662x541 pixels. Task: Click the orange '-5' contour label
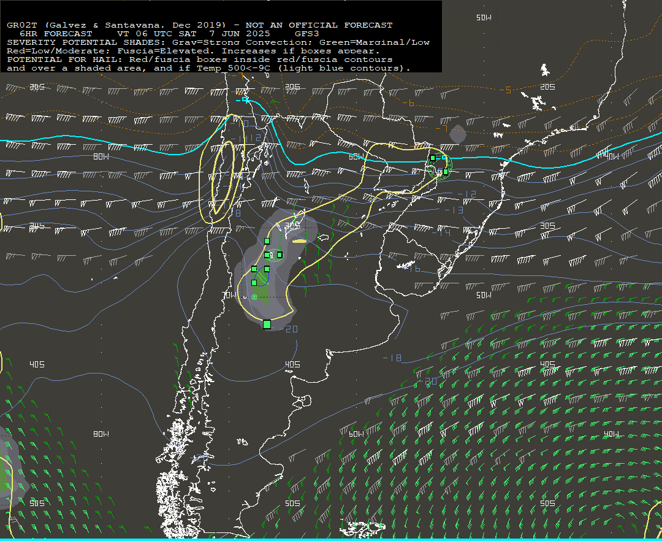click(505, 90)
